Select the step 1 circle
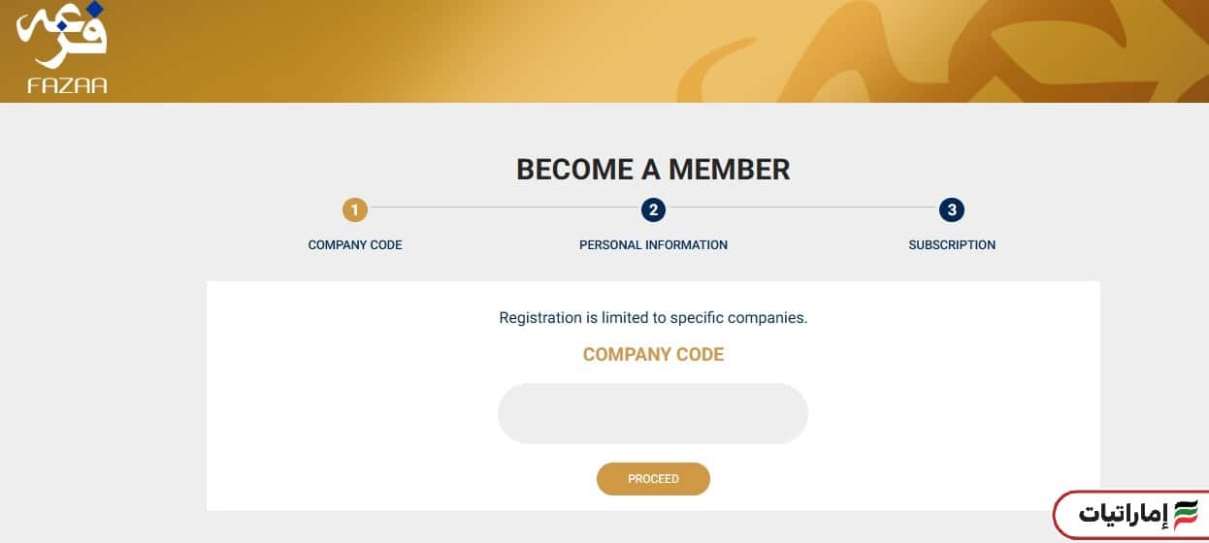1209x543 pixels. (355, 209)
